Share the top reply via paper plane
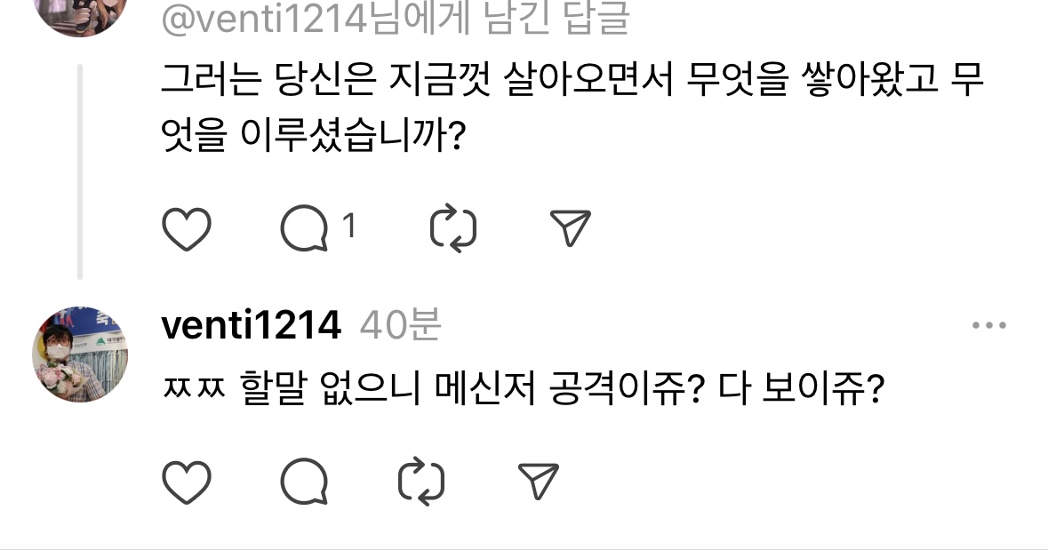The image size is (1048, 550). pyautogui.click(x=570, y=229)
